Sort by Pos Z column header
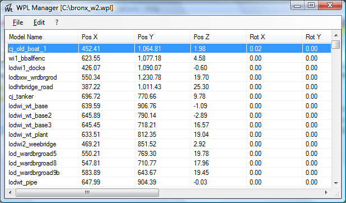Viewport: 346px width, 203px height. point(218,36)
